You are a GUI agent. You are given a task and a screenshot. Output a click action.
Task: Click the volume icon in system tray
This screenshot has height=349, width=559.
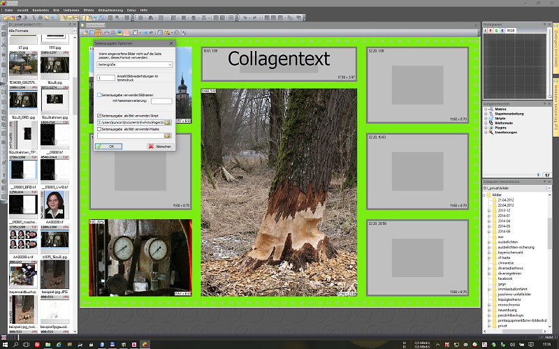pyautogui.click(x=512, y=344)
